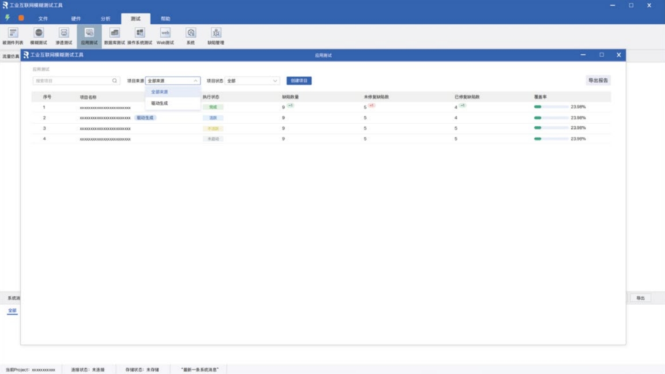665x374 pixels.
Task: Open the 被测件列表 toolbar icon
Action: [13, 36]
